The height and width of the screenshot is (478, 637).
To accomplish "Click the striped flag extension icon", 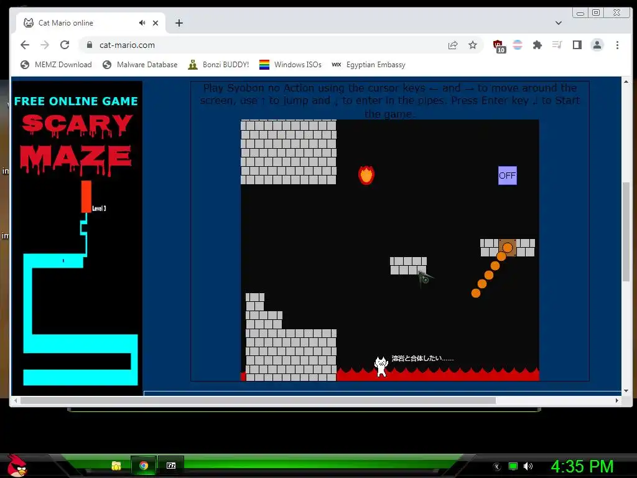I will [518, 45].
